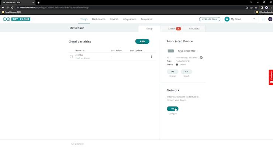Screen dimensions: 273x148
Task: Open Other bookmarks folder
Action: [x=264, y=12]
